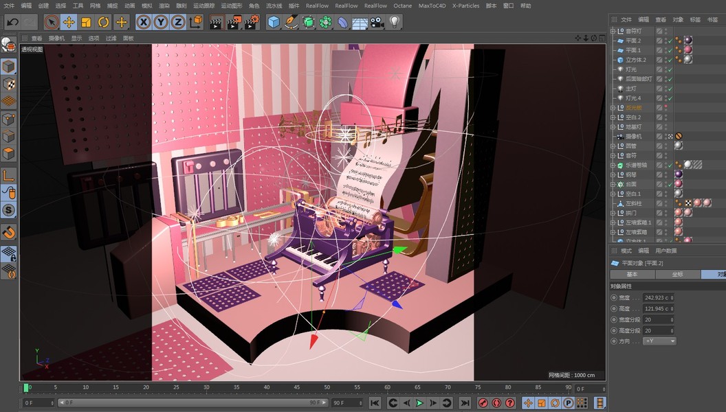Open the viewport 过滤 menu
Viewport: 726px width, 412px height.
tap(111, 38)
